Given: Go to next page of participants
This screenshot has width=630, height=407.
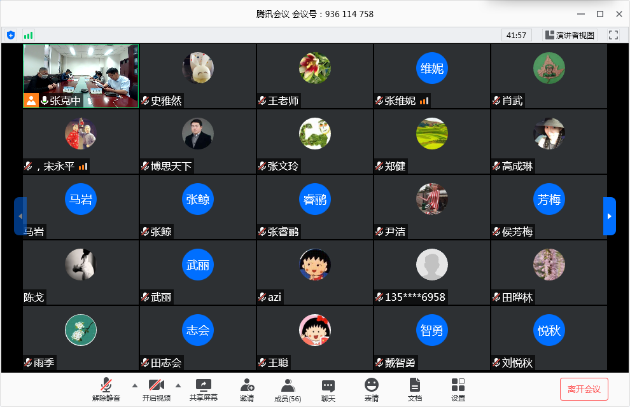Looking at the screenshot, I should (x=609, y=216).
